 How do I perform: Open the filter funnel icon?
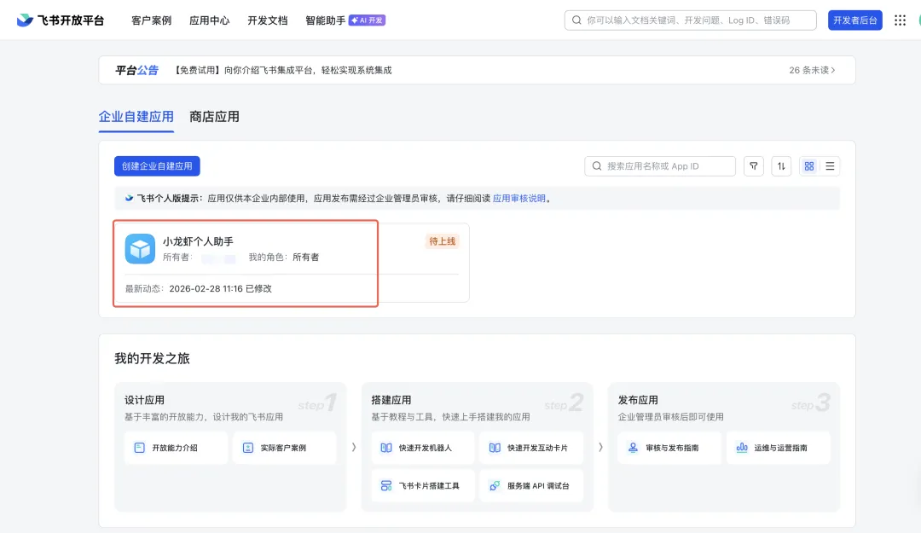point(754,165)
